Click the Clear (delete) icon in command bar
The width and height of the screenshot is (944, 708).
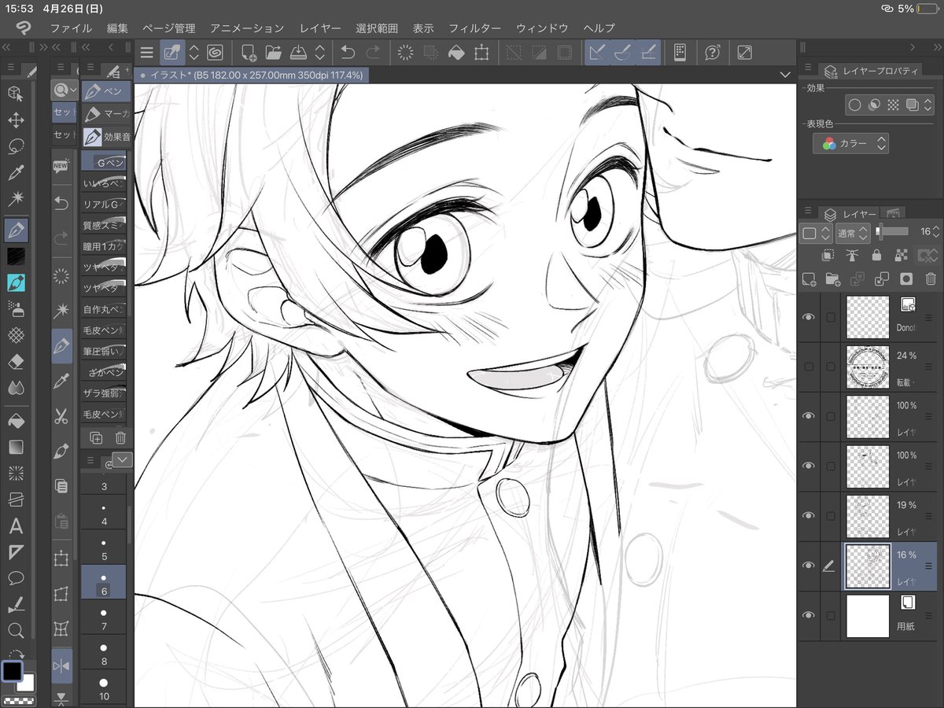(406, 53)
